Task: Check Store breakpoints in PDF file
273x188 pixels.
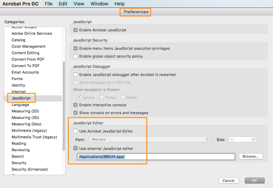Action: [76, 82]
